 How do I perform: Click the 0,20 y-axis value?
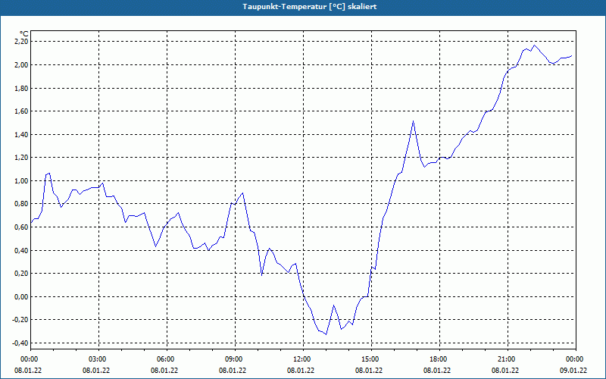tap(22, 274)
